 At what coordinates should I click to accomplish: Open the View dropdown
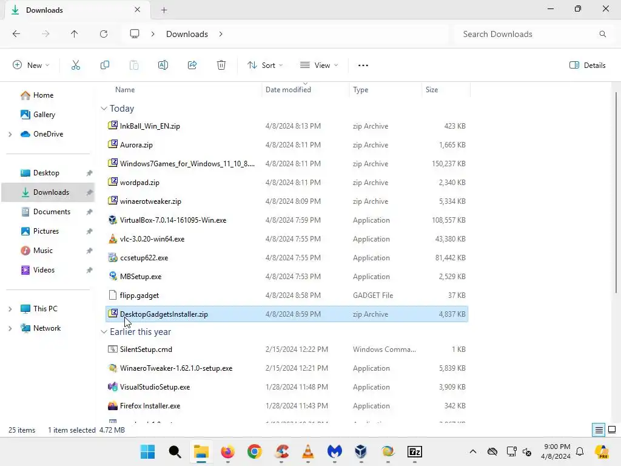click(x=319, y=66)
